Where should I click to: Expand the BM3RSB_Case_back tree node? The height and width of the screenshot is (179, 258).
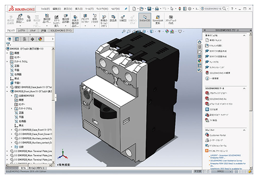click(7, 87)
